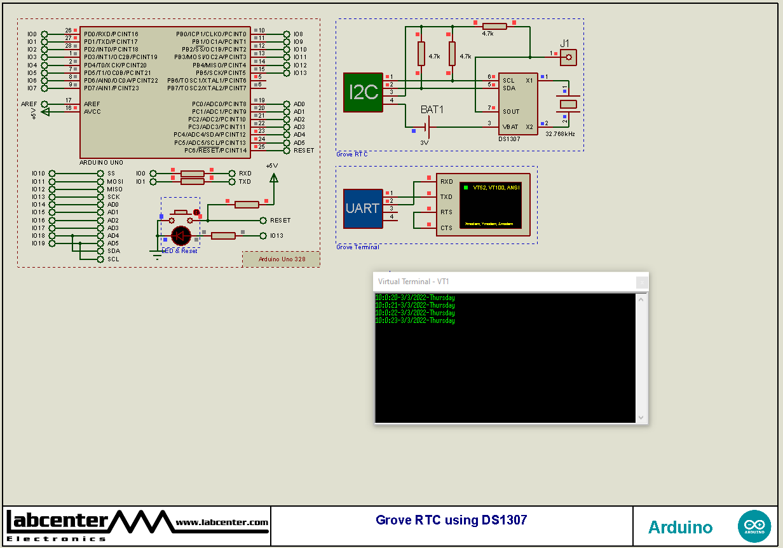Click the Grove RTC using DS1307 title text

click(451, 519)
